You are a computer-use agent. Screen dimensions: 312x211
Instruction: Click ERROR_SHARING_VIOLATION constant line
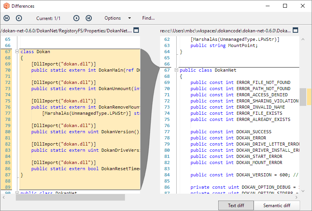245,101
